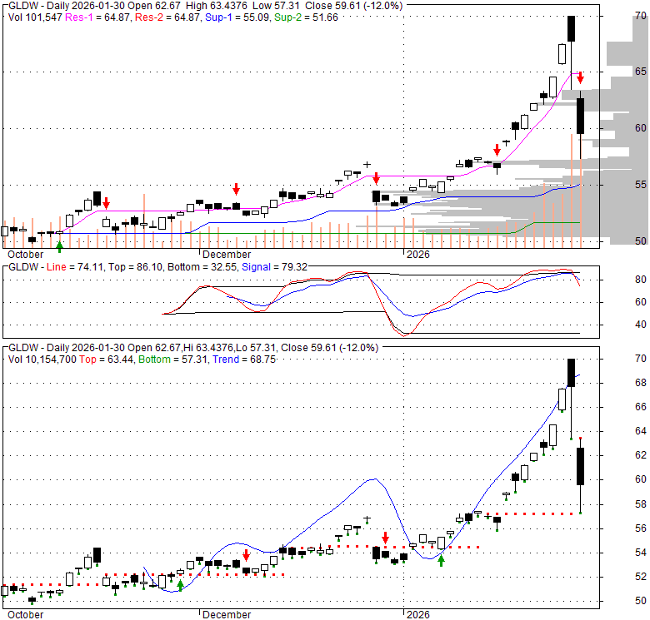Image resolution: width=650 pixels, height=620 pixels.
Task: Click the red down arrow at top chart's far right
Action: click(581, 77)
